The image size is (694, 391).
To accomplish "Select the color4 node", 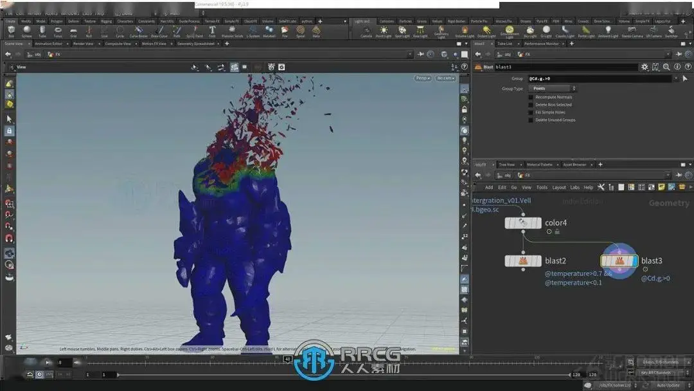I will click(x=522, y=223).
